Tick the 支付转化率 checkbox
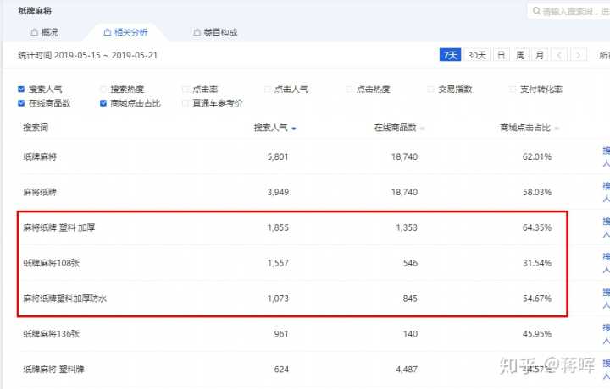This screenshot has height=389, width=610. tap(513, 89)
